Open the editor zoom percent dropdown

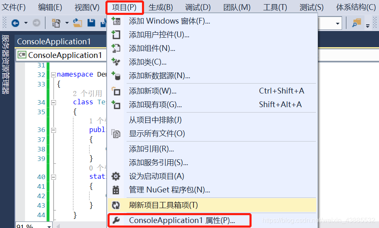pos(49,227)
